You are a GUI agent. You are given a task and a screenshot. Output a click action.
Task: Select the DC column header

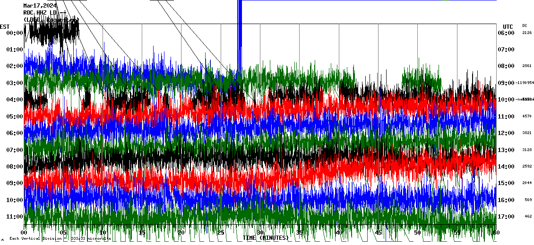click(x=525, y=25)
